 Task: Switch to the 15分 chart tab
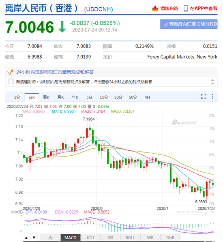pos(104,97)
